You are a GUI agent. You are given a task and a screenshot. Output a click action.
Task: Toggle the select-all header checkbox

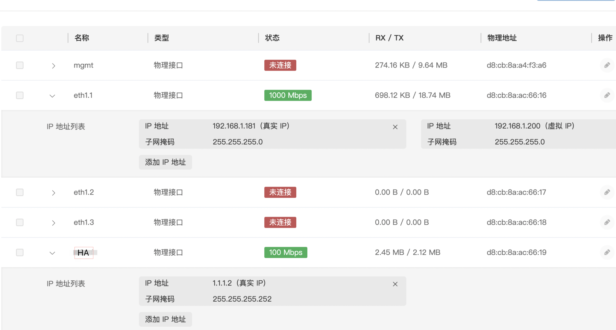click(x=20, y=38)
